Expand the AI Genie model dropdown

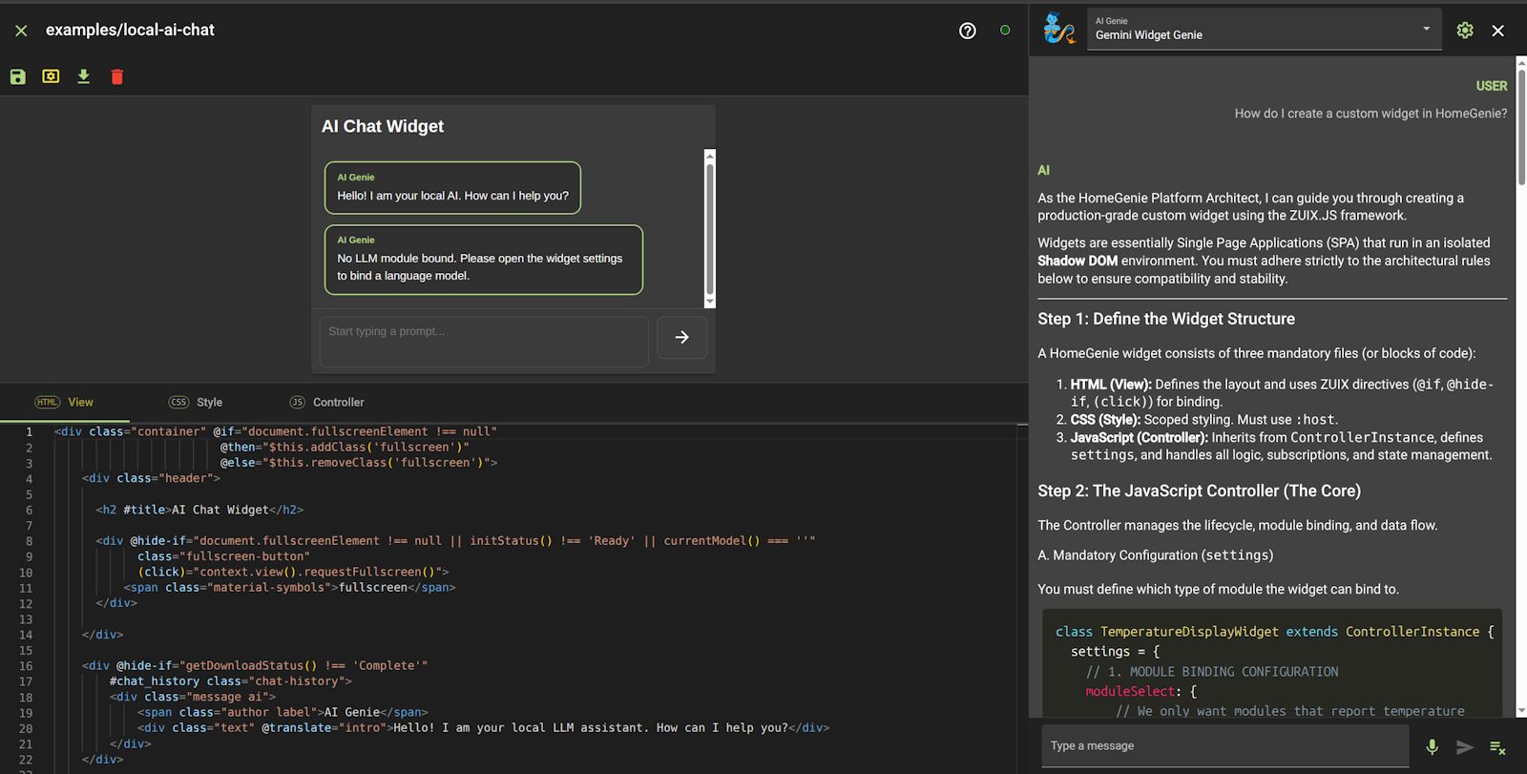pos(1426,29)
